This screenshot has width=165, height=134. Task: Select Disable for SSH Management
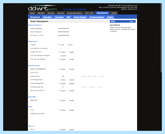[x=68, y=80]
